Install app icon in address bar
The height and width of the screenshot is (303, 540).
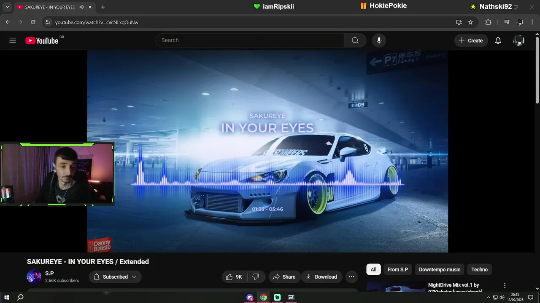point(459,22)
